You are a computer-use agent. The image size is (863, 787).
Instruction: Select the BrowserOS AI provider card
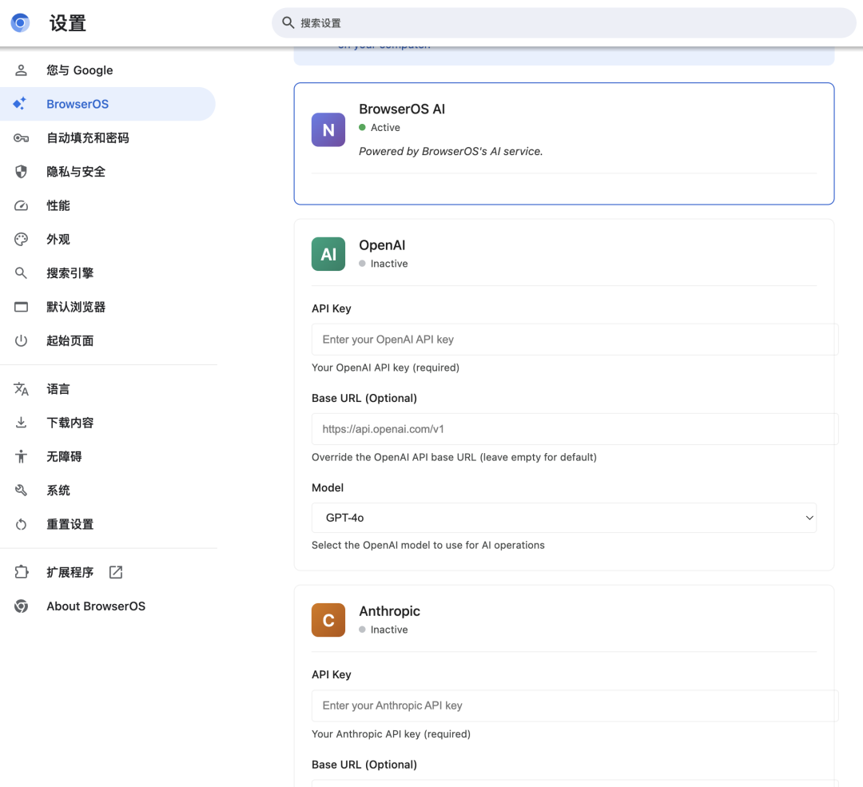click(x=563, y=143)
